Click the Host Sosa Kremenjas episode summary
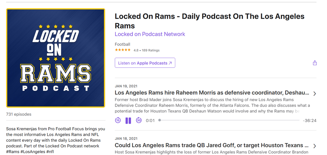 click(x=212, y=152)
